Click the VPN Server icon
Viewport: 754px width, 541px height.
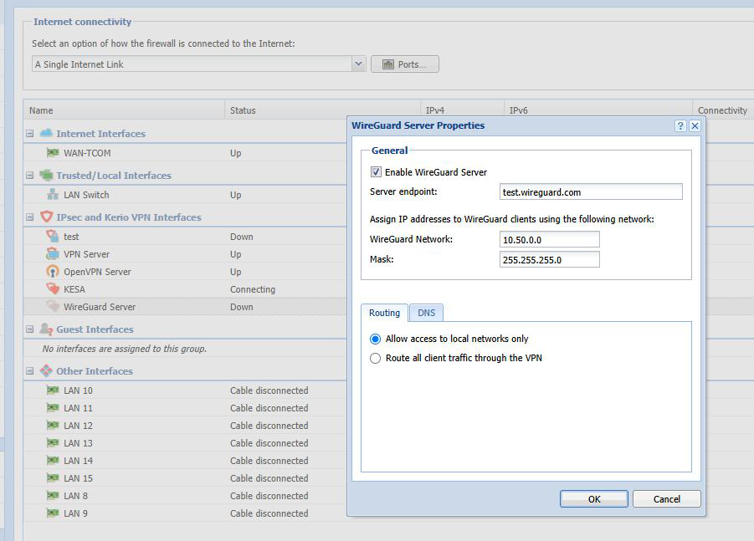[53, 253]
